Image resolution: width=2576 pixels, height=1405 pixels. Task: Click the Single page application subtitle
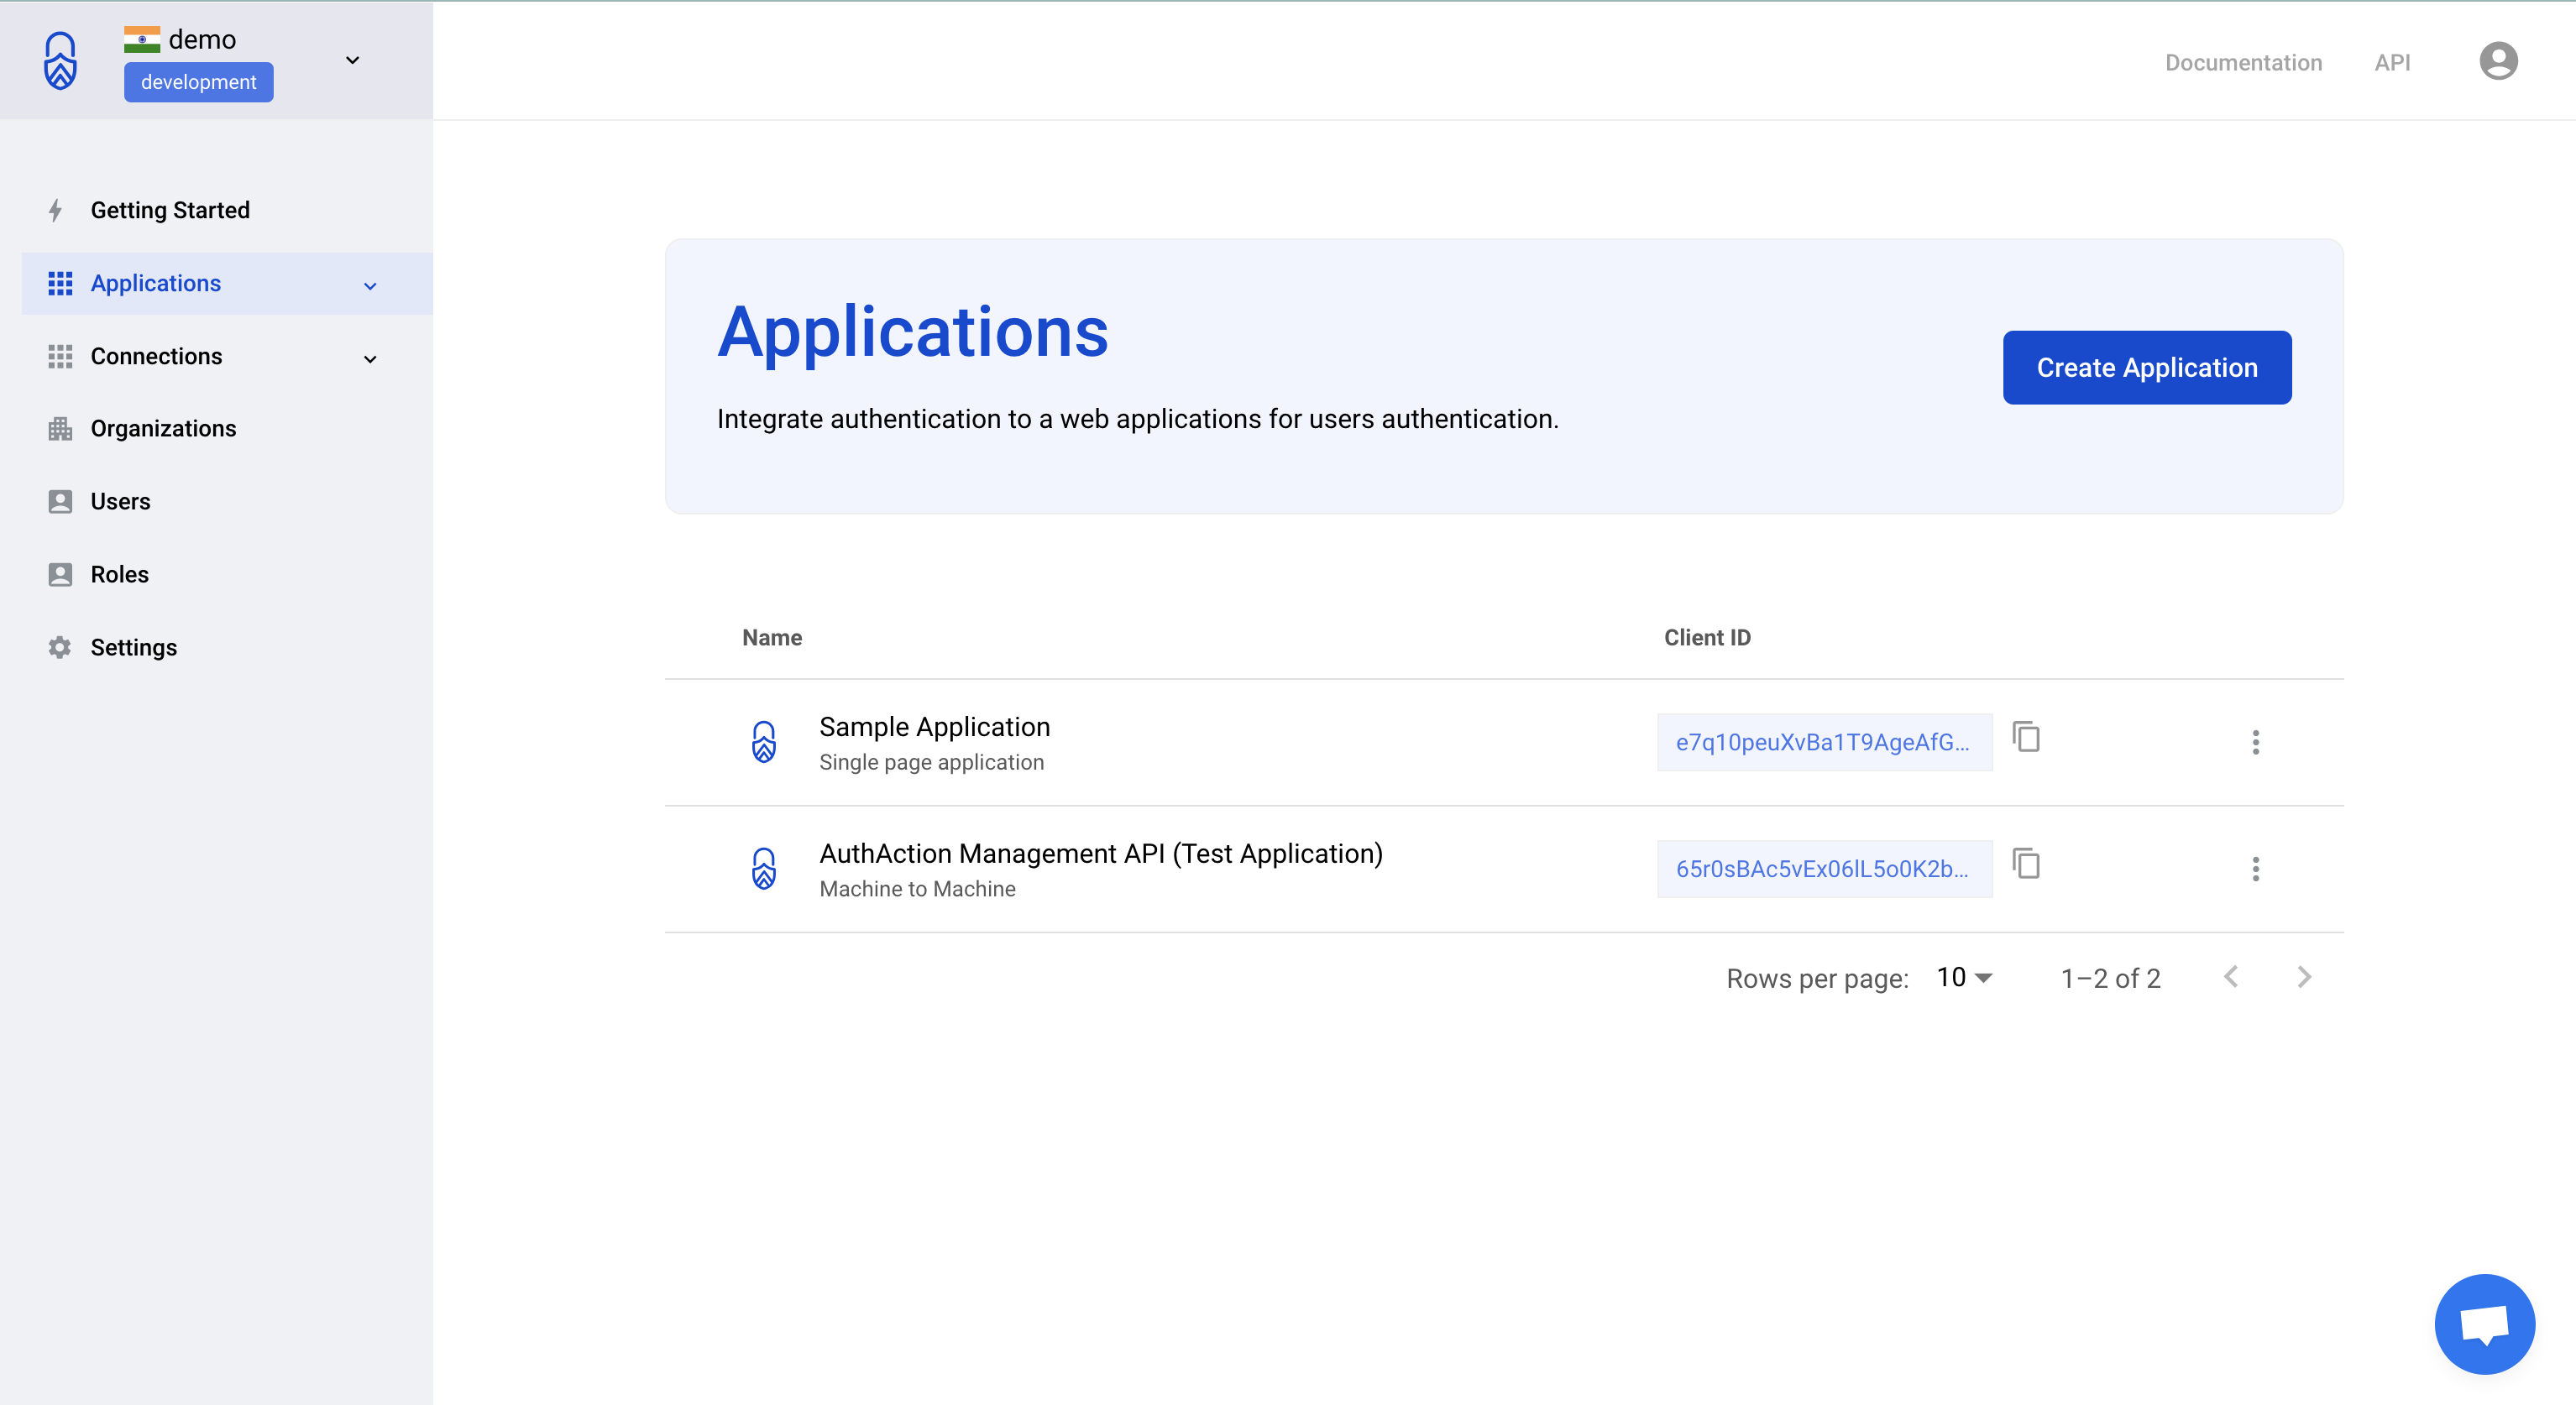tap(931, 762)
